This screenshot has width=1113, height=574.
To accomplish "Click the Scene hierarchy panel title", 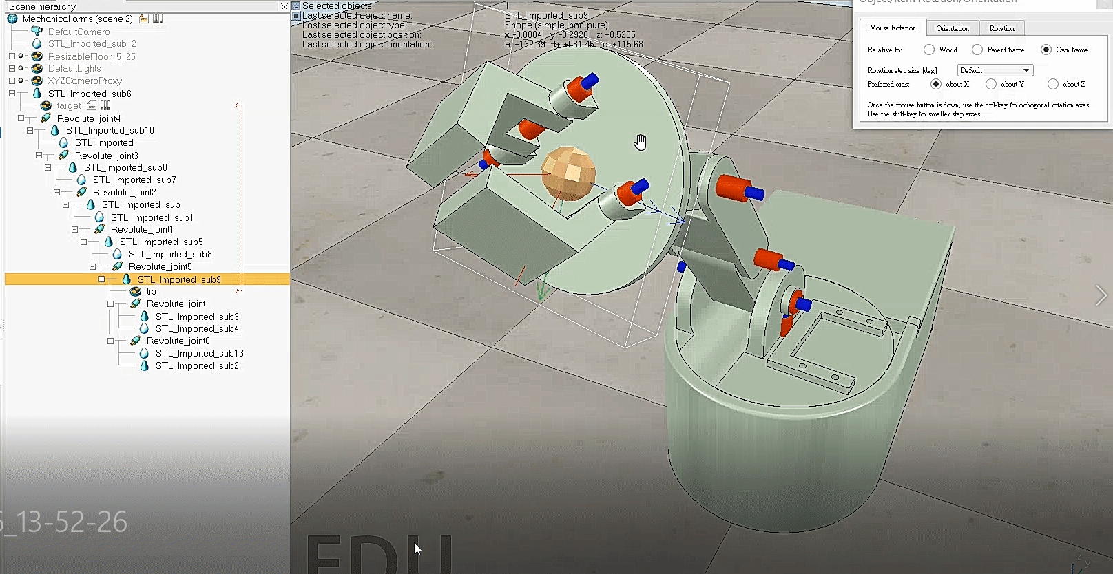I will click(x=42, y=6).
